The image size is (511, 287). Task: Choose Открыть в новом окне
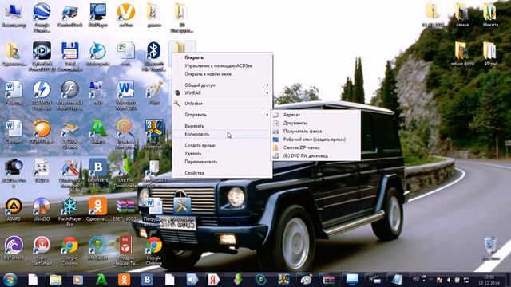(x=222, y=74)
